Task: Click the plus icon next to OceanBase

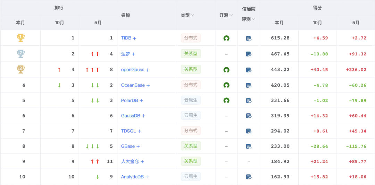Action: tap(148, 85)
